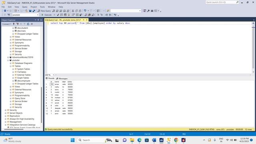Close the Object Explorer panel
Image resolution: width=256 pixels, height=144 pixels.
point(41,20)
